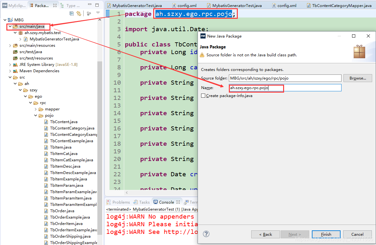376x245 pixels.
Task: Open Package Explorer view menu arrow
Action: [x=98, y=13]
